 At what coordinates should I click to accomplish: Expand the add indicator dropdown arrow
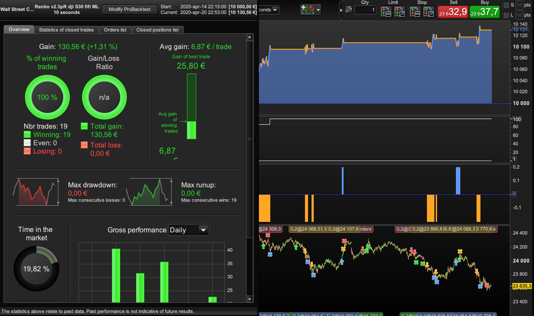[318, 9]
